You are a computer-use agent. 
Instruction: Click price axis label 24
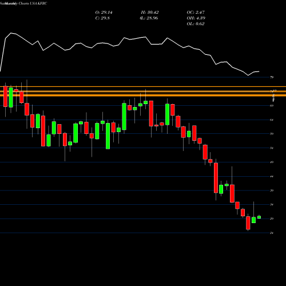click(x=272, y=233)
